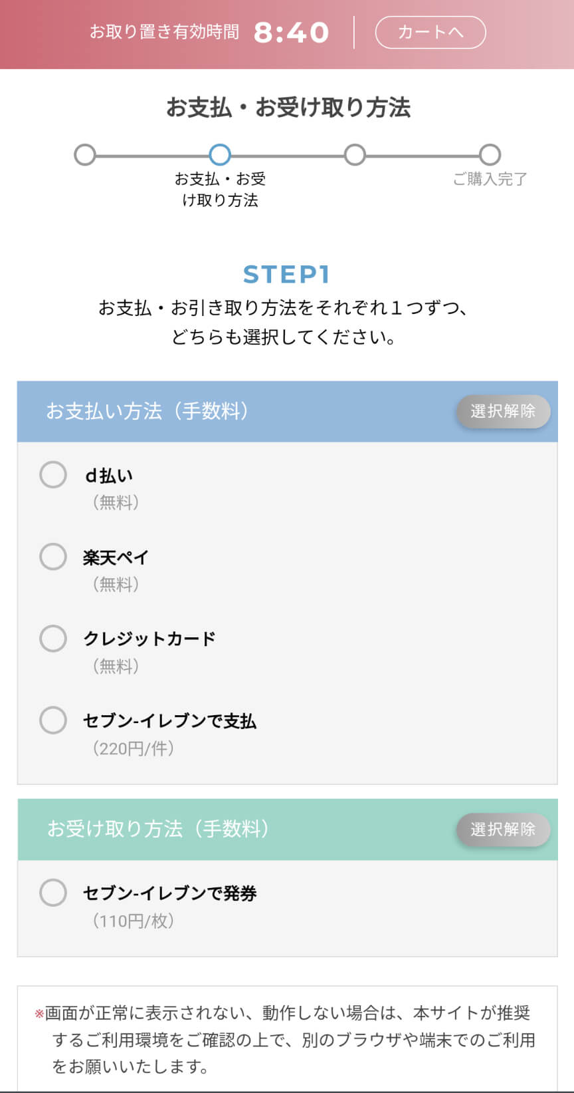The height and width of the screenshot is (1093, 574).
Task: Click the ご購入完了 step circle
Action: tap(490, 154)
